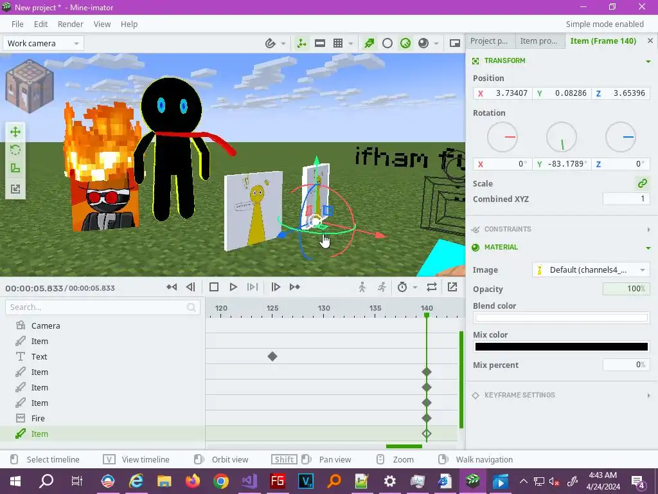Image resolution: width=658 pixels, height=494 pixels.
Task: Select the bottom viewport tool icon
Action: (x=15, y=189)
